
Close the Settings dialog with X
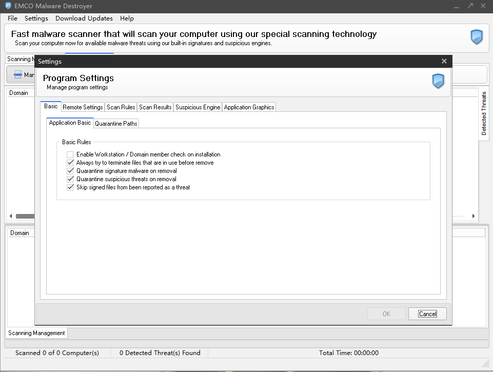pyautogui.click(x=444, y=61)
